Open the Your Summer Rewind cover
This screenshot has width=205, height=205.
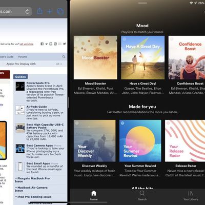140,141
